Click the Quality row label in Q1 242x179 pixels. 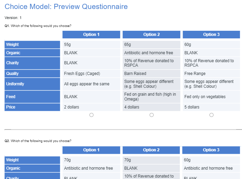(x=32, y=74)
